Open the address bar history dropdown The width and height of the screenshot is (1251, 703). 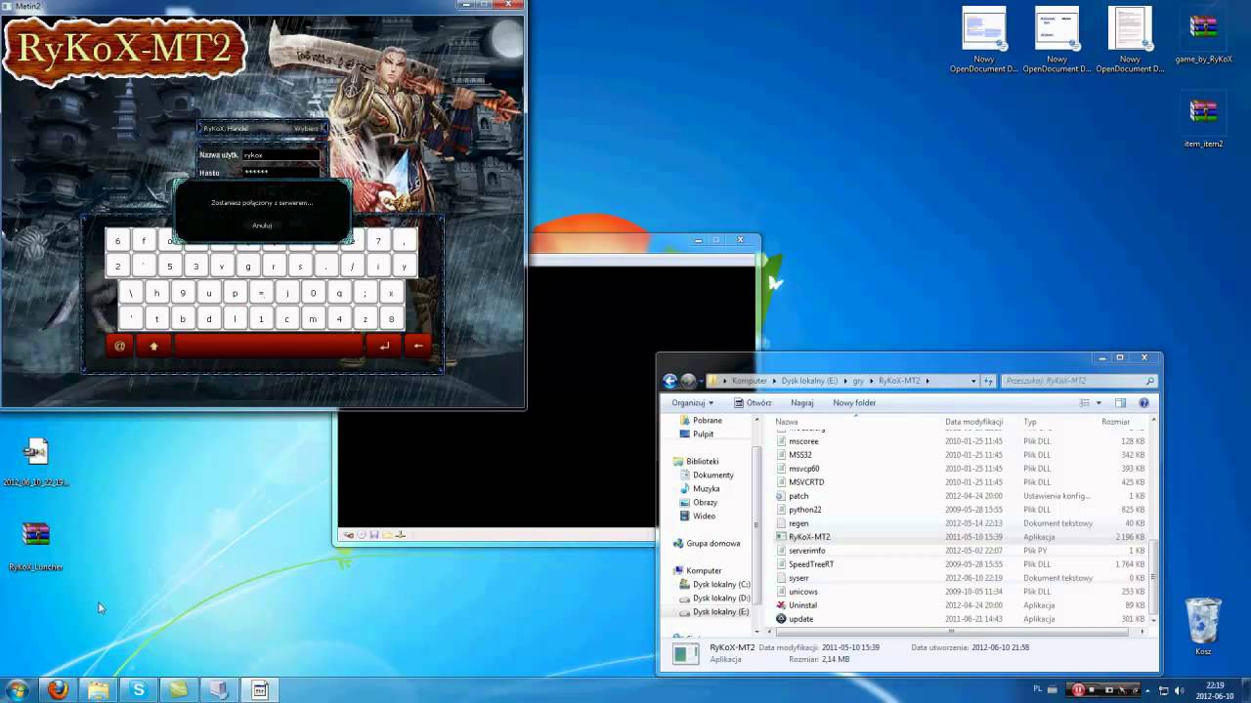coord(973,381)
